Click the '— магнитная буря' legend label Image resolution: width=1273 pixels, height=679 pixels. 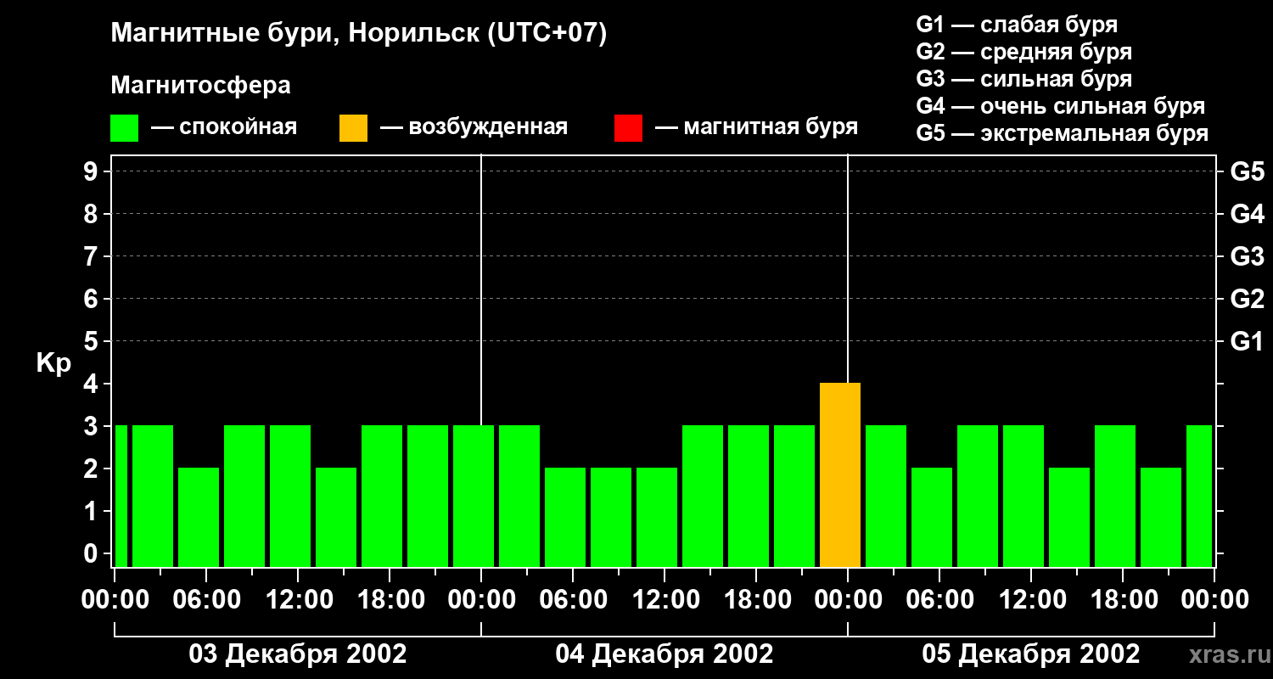(757, 127)
